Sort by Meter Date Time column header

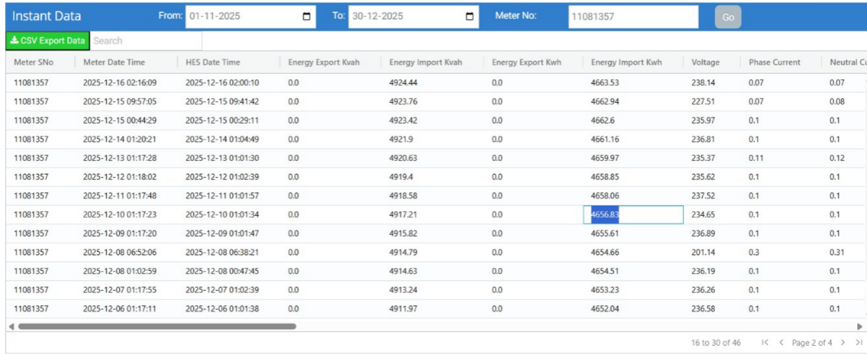[x=114, y=63]
